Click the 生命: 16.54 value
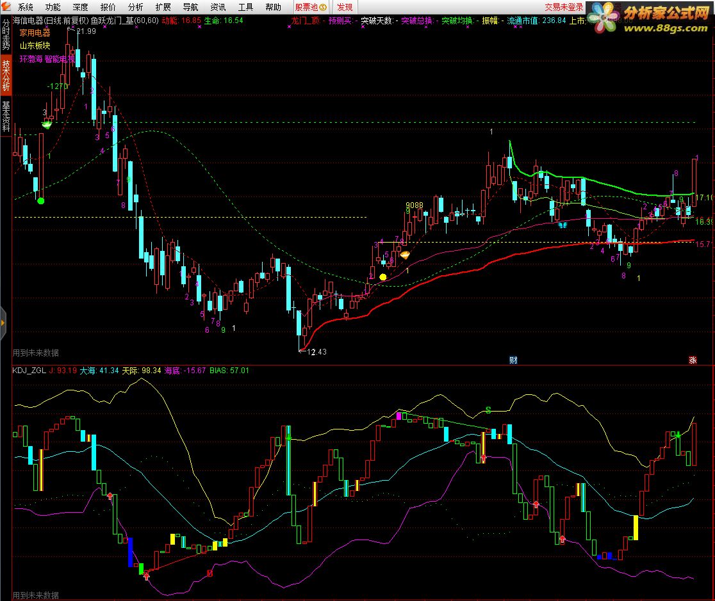This screenshot has width=715, height=601. 224,20
